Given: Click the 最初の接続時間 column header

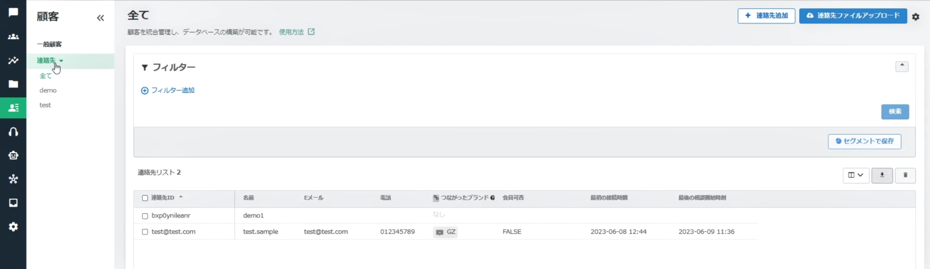Looking at the screenshot, I should (x=609, y=198).
